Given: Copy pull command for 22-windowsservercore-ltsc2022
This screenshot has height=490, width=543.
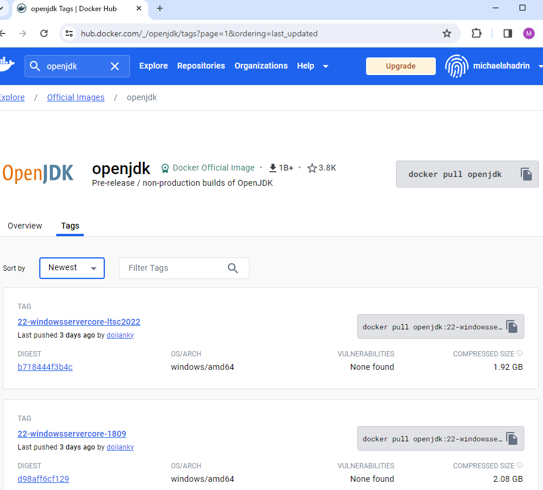Looking at the screenshot, I should pyautogui.click(x=511, y=326).
